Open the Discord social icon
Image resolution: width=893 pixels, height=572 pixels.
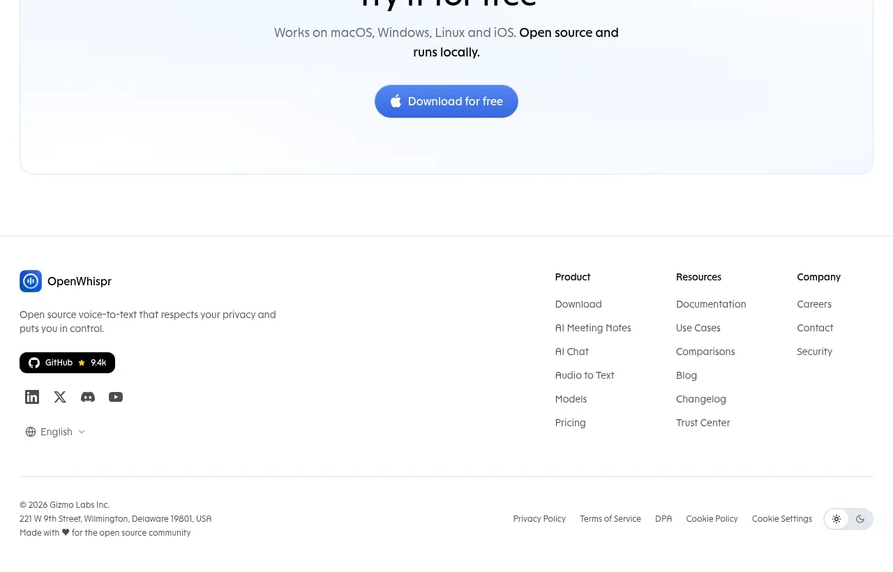coord(88,397)
